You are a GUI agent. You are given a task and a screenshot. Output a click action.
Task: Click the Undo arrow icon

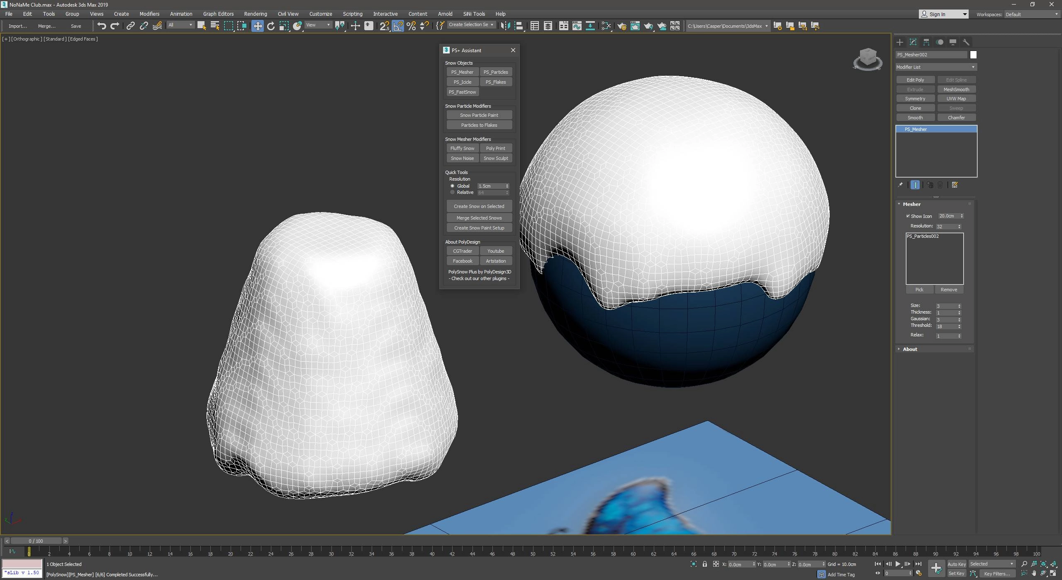[102, 26]
